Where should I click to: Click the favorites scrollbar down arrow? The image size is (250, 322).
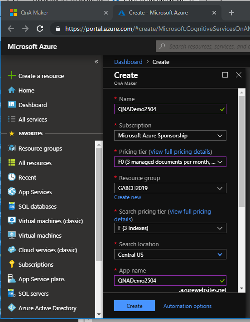coord(99,314)
